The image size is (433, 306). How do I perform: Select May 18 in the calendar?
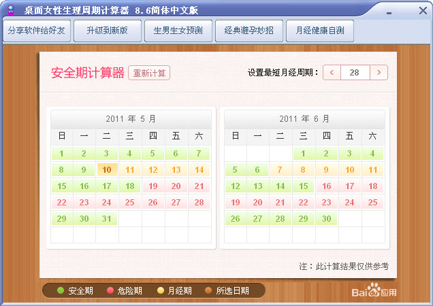point(130,186)
